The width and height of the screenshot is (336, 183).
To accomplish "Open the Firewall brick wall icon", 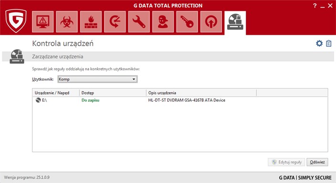I will point(91,22).
